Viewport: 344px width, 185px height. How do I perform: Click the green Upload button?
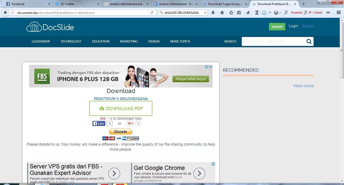pyautogui.click(x=277, y=26)
